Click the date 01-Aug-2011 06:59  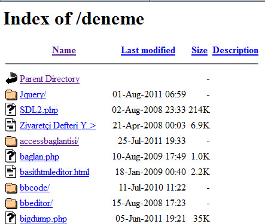[x=149, y=94]
